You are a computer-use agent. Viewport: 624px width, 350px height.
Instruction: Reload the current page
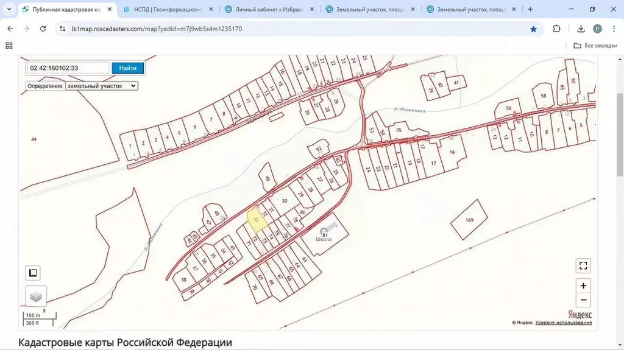pyautogui.click(x=43, y=29)
